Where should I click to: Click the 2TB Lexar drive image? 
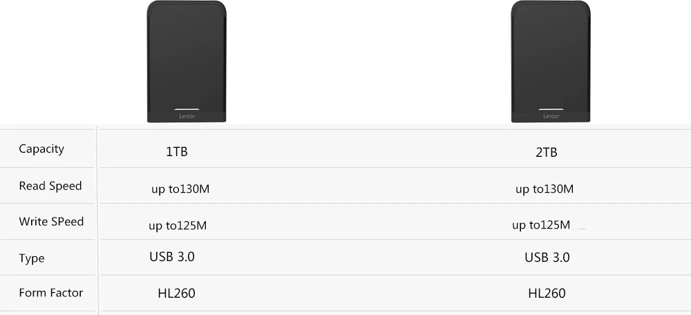coord(551,61)
